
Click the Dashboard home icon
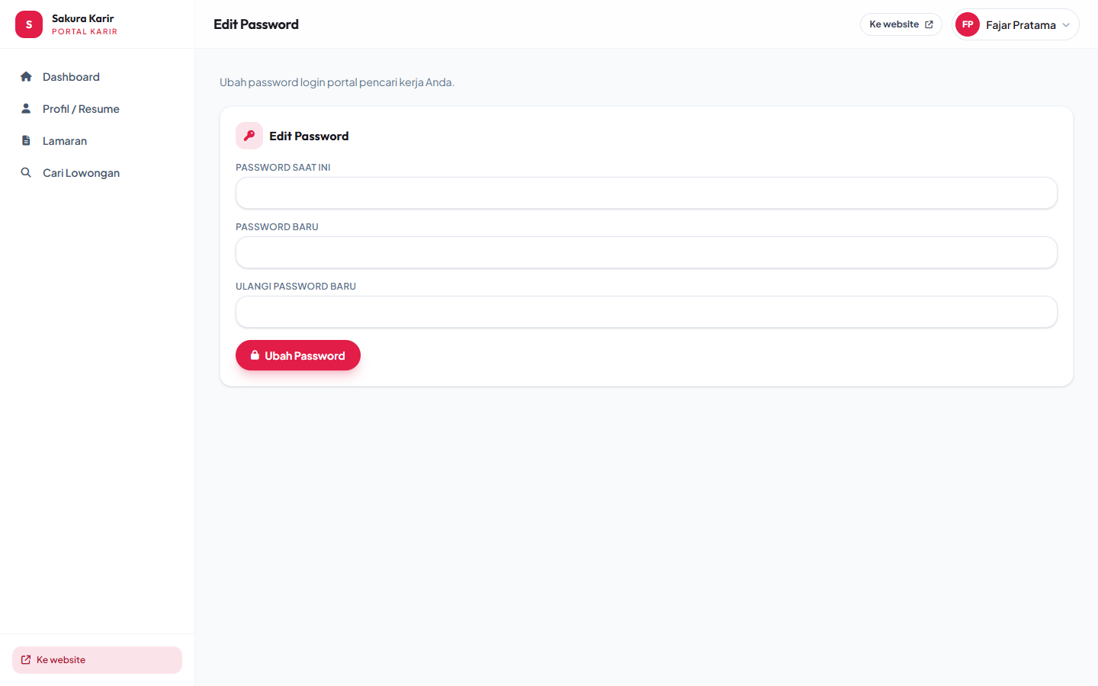pyautogui.click(x=26, y=77)
